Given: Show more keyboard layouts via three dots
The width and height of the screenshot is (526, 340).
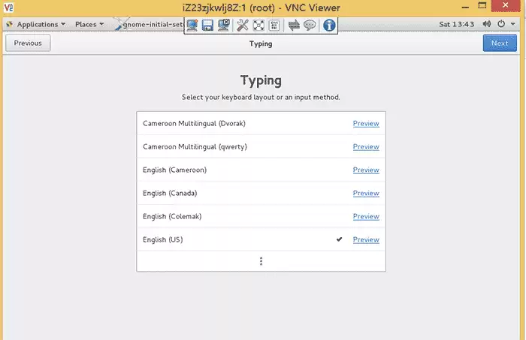Looking at the screenshot, I should coord(261,261).
